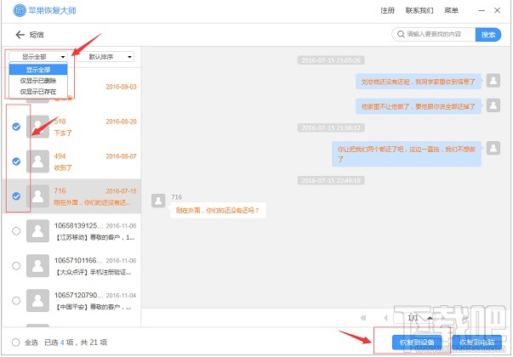Go to first page arrow
The height and width of the screenshot is (357, 513).
[x=363, y=318]
